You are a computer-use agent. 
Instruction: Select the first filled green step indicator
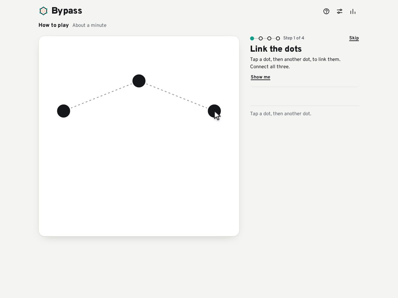(252, 38)
